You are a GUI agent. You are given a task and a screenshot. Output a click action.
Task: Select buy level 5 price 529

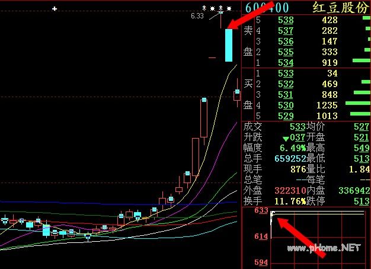pos(286,116)
